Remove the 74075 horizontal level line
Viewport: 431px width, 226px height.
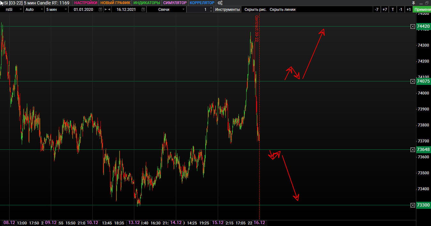point(412,81)
